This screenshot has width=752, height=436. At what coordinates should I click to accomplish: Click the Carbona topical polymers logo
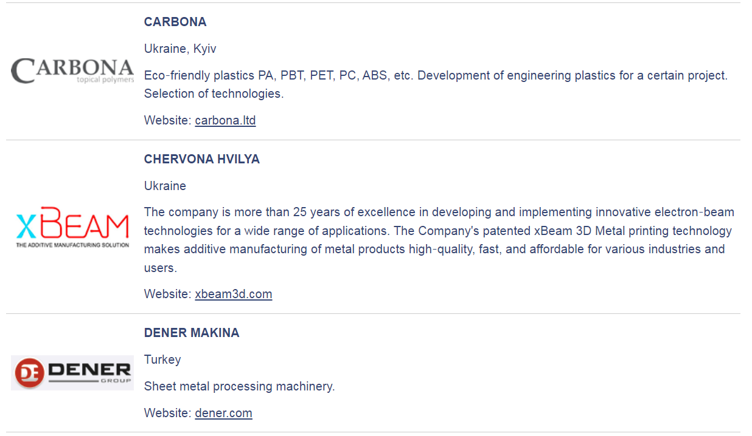tap(72, 71)
